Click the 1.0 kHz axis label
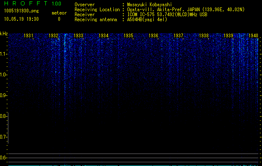 (3, 75)
